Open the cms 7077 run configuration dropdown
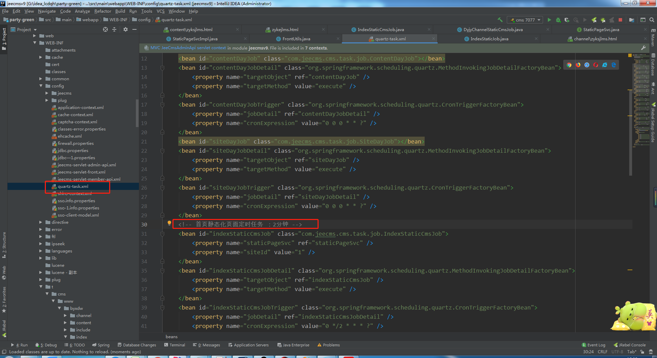 pyautogui.click(x=525, y=20)
